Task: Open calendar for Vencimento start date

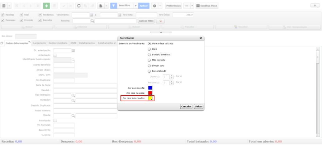Action: click(x=92, y=15)
